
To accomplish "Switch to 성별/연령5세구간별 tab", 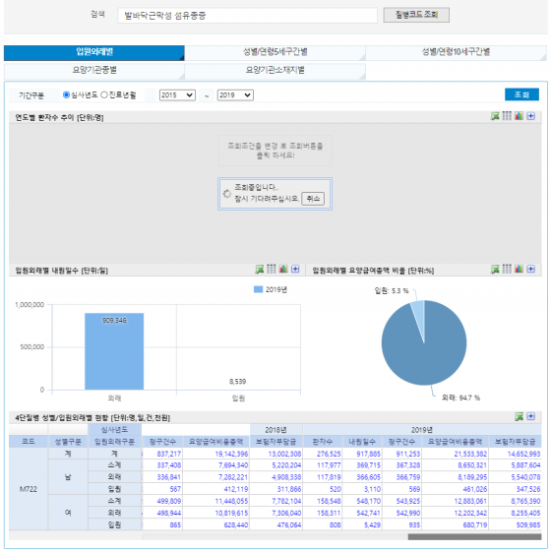I will point(275,52).
